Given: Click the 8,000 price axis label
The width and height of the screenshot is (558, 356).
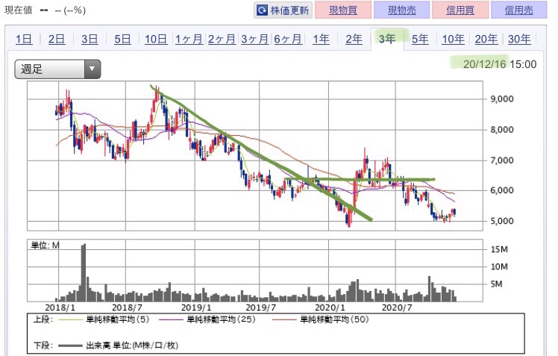Looking at the screenshot, I should (x=502, y=130).
